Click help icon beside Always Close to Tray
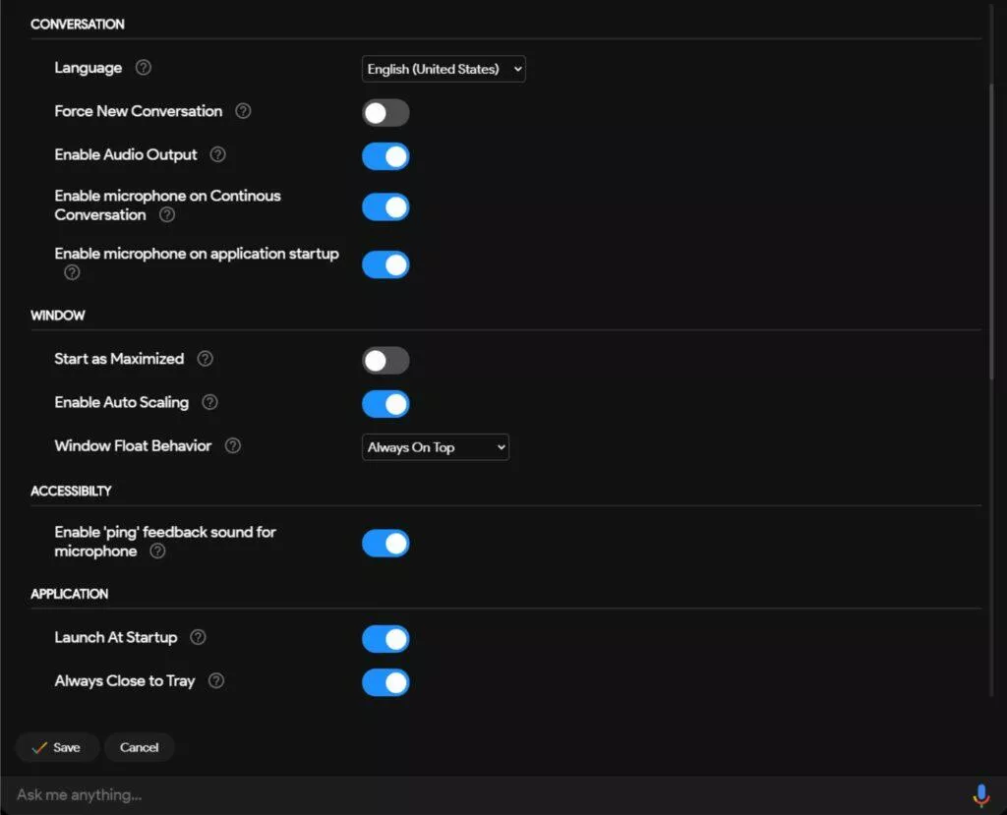Viewport: 1007px width, 815px height. [216, 680]
